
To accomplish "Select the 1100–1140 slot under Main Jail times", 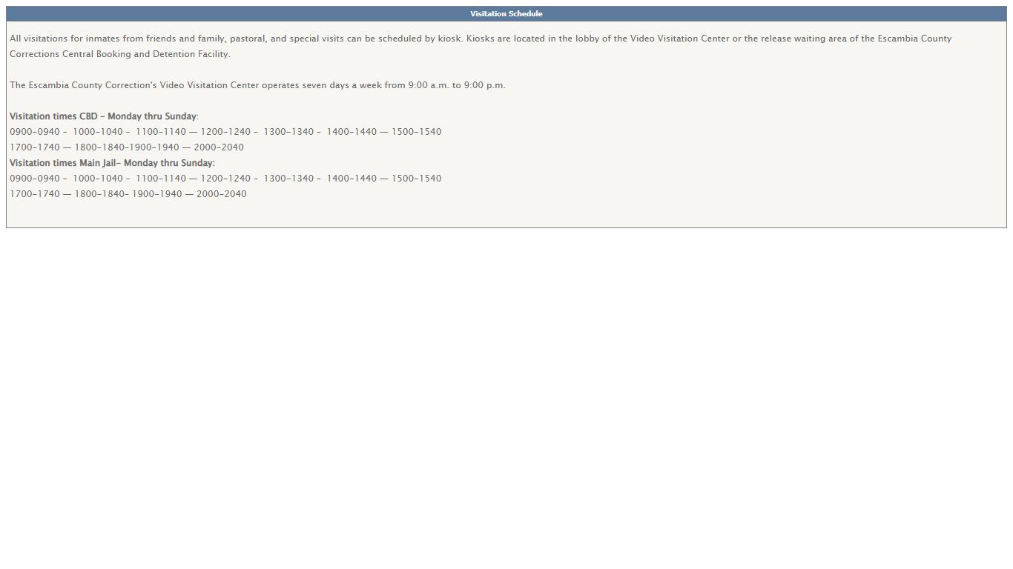I will (x=161, y=179).
